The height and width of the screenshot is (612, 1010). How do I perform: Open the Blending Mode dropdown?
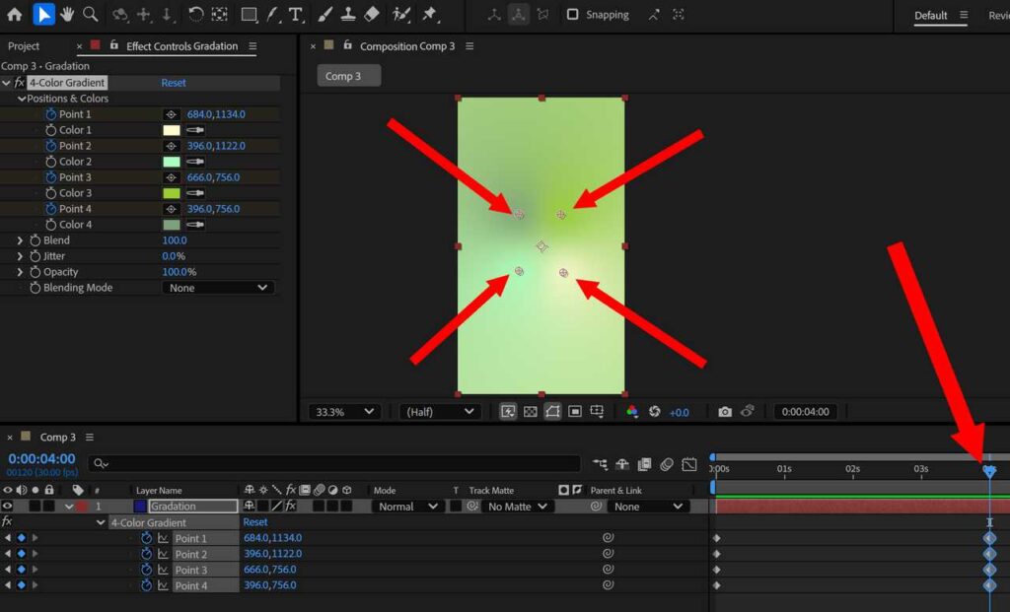(218, 288)
